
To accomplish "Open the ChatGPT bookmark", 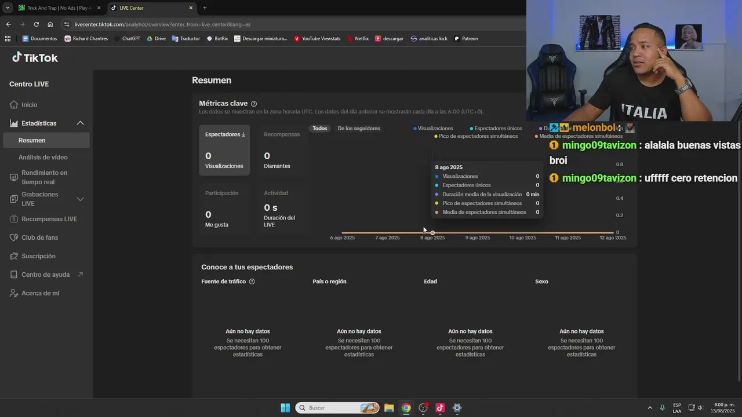I will (127, 39).
